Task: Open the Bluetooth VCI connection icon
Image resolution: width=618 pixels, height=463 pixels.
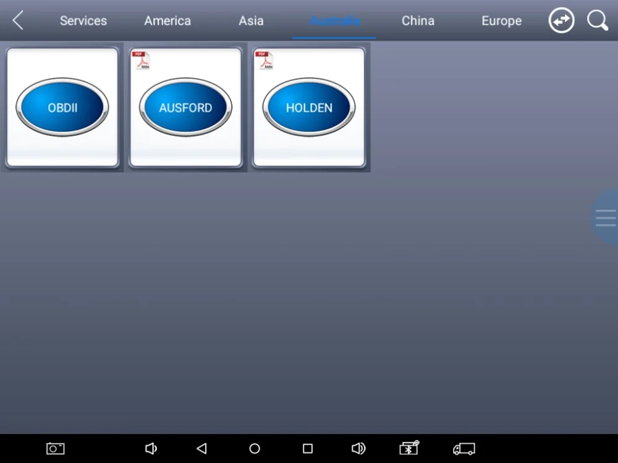Action: coord(409,448)
